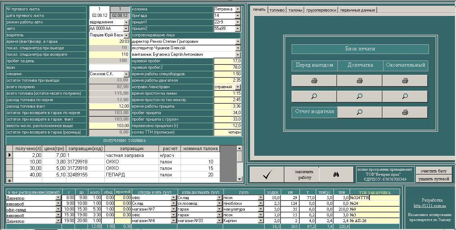The height and width of the screenshot is (230, 456).
Task: Preview 'Отчет водителя' with magnifier icon
Action: [x=359, y=112]
